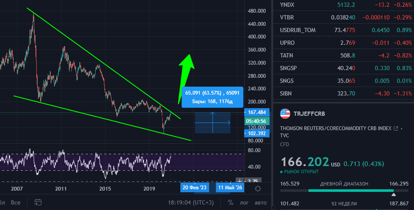Viewport: 414px width, 210px height.
Task: Click the 2015 year label on time axis
Action: coord(105,188)
